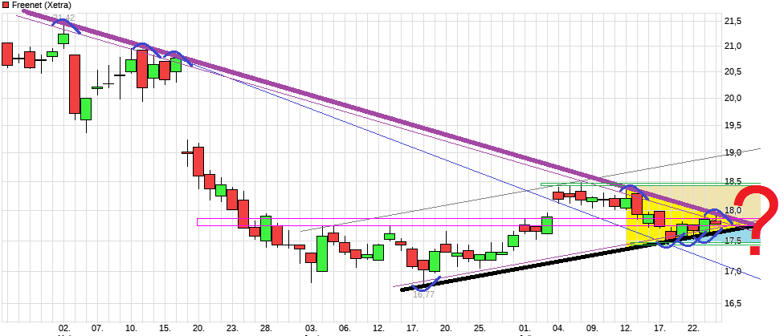The width and height of the screenshot is (784, 336).
Task: Click the '17.' date label right before '22.'
Action: pyautogui.click(x=660, y=328)
